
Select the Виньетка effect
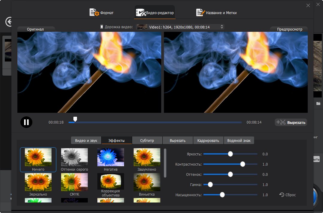point(147,182)
